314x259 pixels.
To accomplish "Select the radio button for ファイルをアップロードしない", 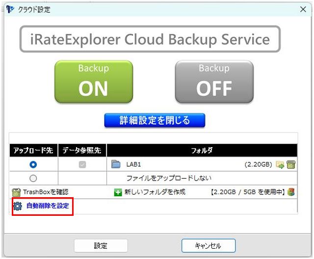I will (33, 178).
